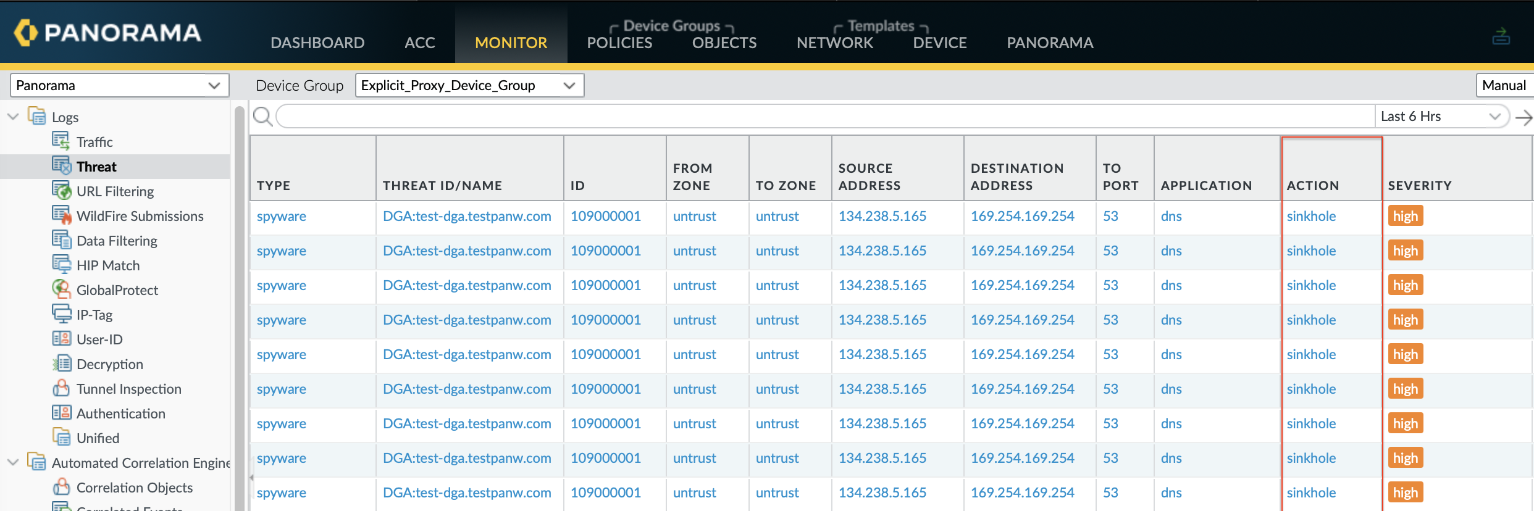Collapse Automated Correlation Engine node
This screenshot has width=1534, height=511.
pyautogui.click(x=13, y=462)
